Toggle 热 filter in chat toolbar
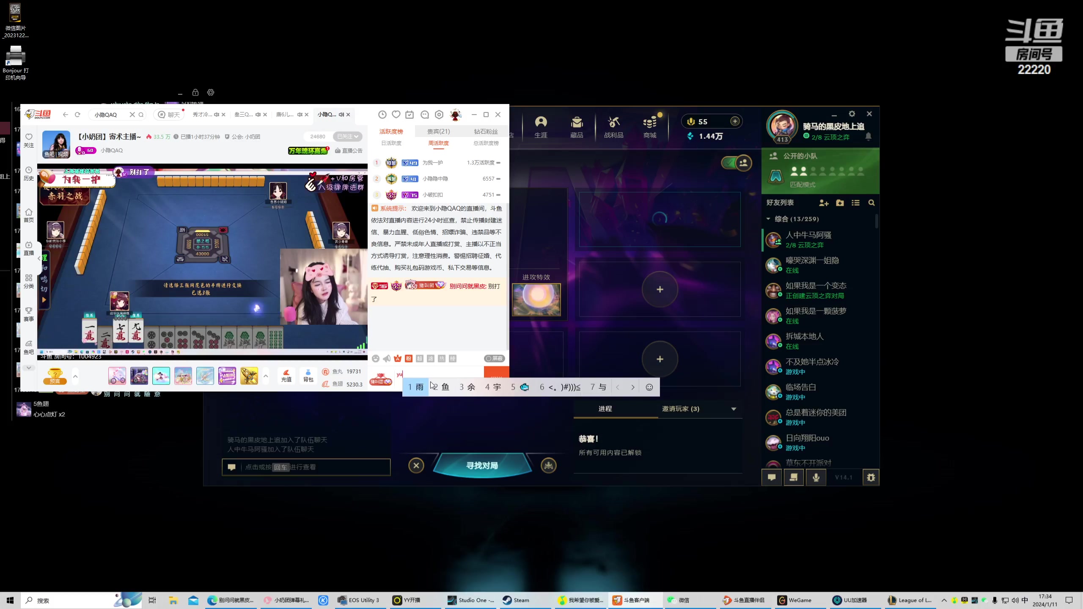 (442, 359)
